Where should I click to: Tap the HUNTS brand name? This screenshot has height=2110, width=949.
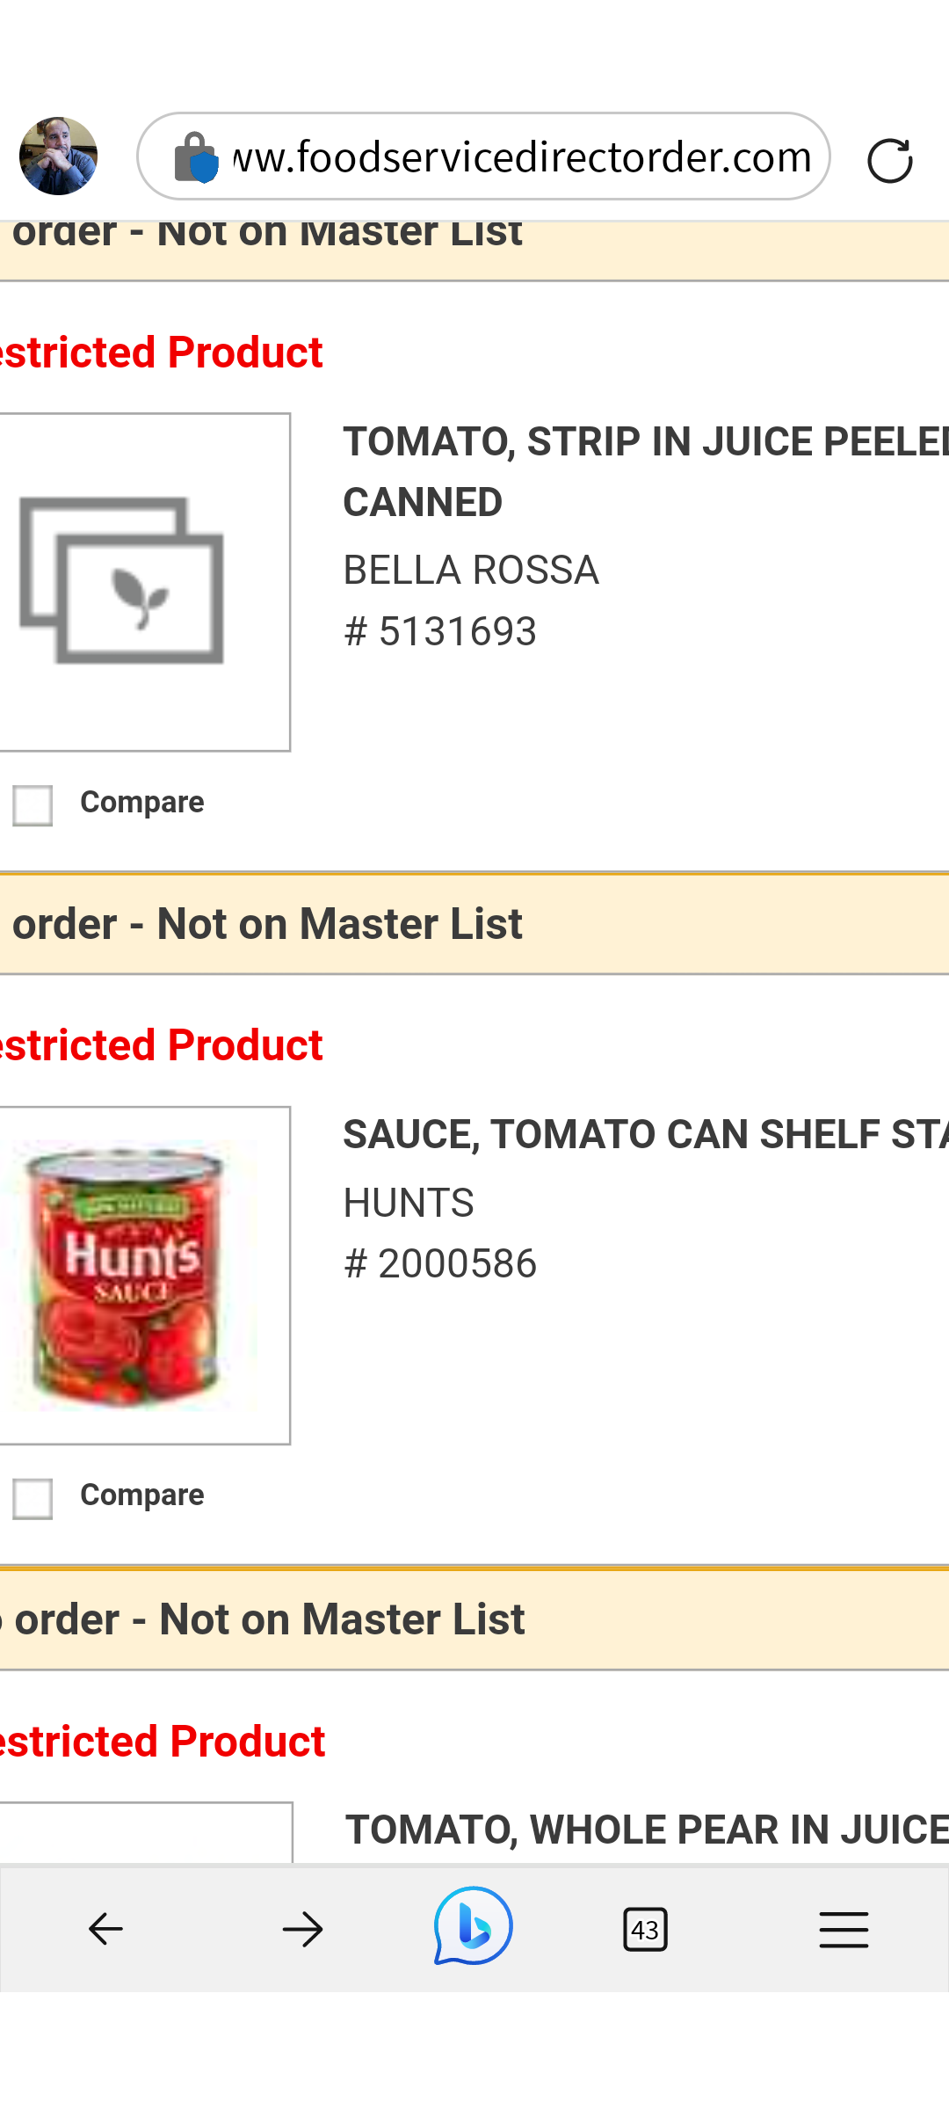(x=409, y=1202)
